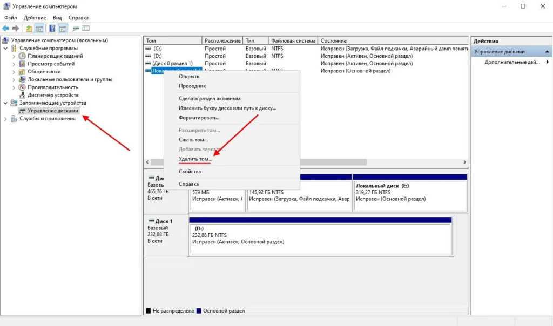The width and height of the screenshot is (553, 326).
Task: Click the blue Help question mark icon
Action: 52,29
